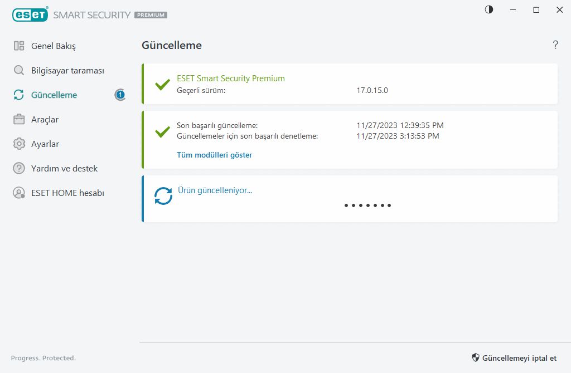Viewport: 571px width, 373px height.
Task: Select Bilgisayar taraması in the sidebar
Action: 67,71
